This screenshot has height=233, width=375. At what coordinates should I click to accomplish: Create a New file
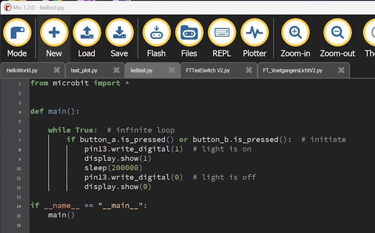[54, 37]
